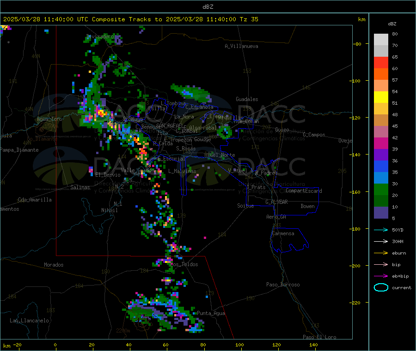
Task: Click the green echo inside the Guadales-area ring
Action: (x=225, y=132)
